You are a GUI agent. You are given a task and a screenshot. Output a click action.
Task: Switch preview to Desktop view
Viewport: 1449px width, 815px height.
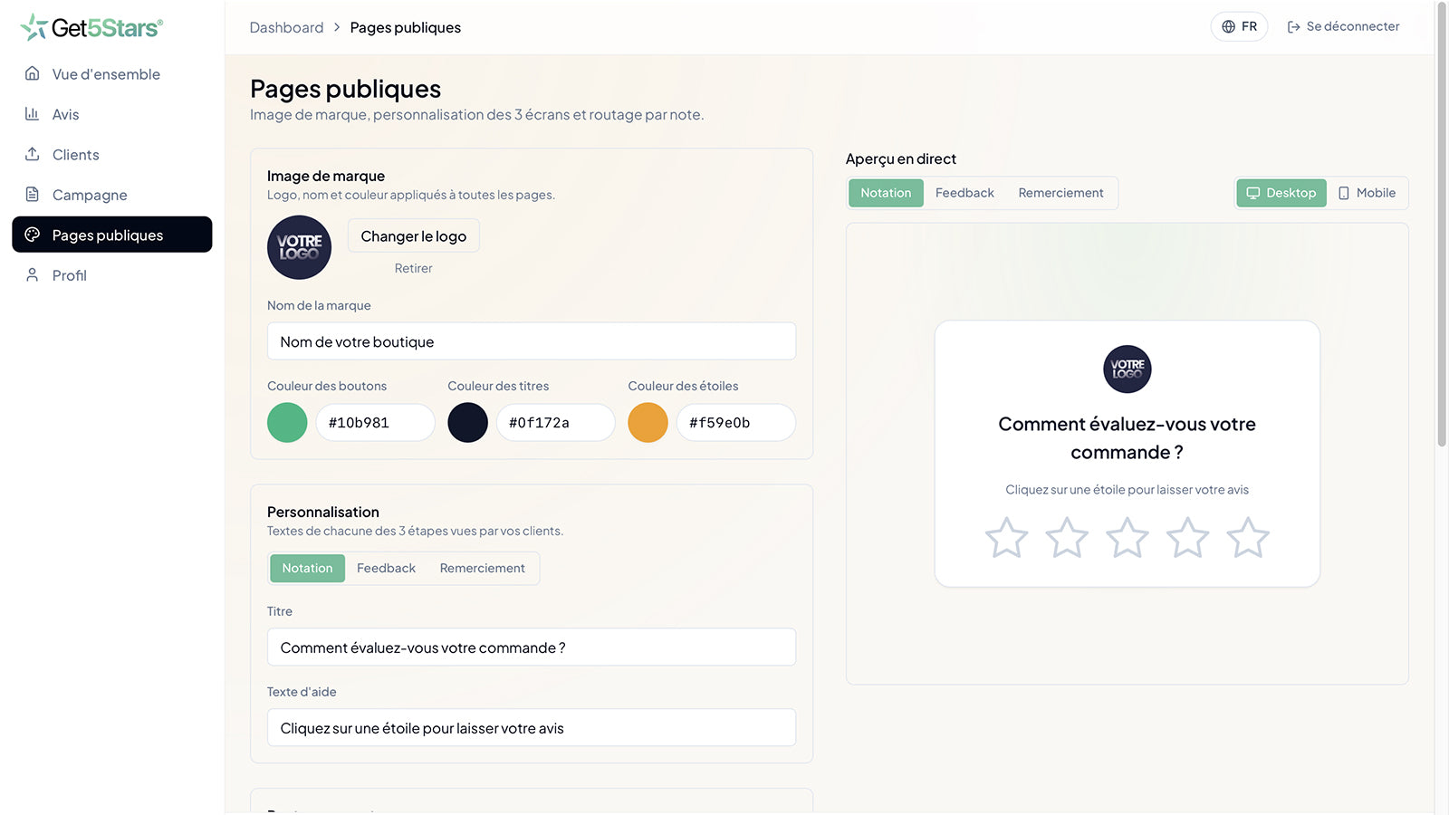click(1281, 193)
